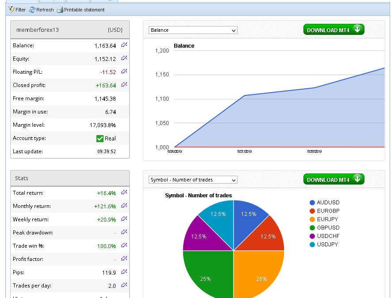Click upper DOWNLOAD MT4 button
391x298 pixels.
tap(333, 30)
